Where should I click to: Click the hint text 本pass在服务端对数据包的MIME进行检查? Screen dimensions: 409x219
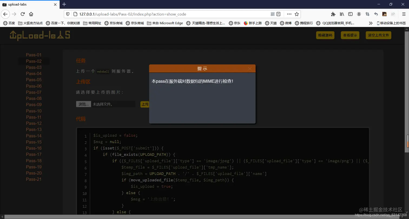point(192,81)
